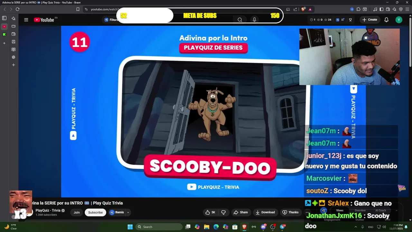Bookmark this page icon in address bar
Screen dimensions: 412x232
pos(78,9)
